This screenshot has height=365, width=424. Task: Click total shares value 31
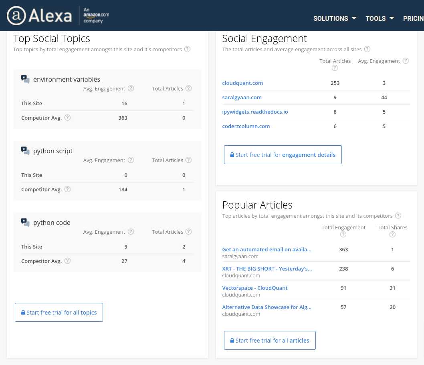click(392, 288)
